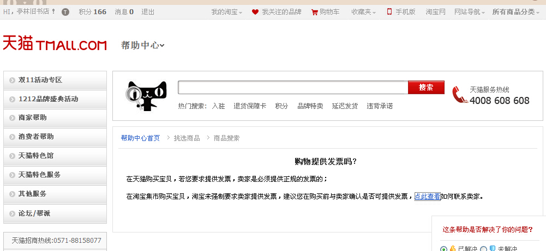
Task: Open the 手机版 link
Action: (405, 12)
